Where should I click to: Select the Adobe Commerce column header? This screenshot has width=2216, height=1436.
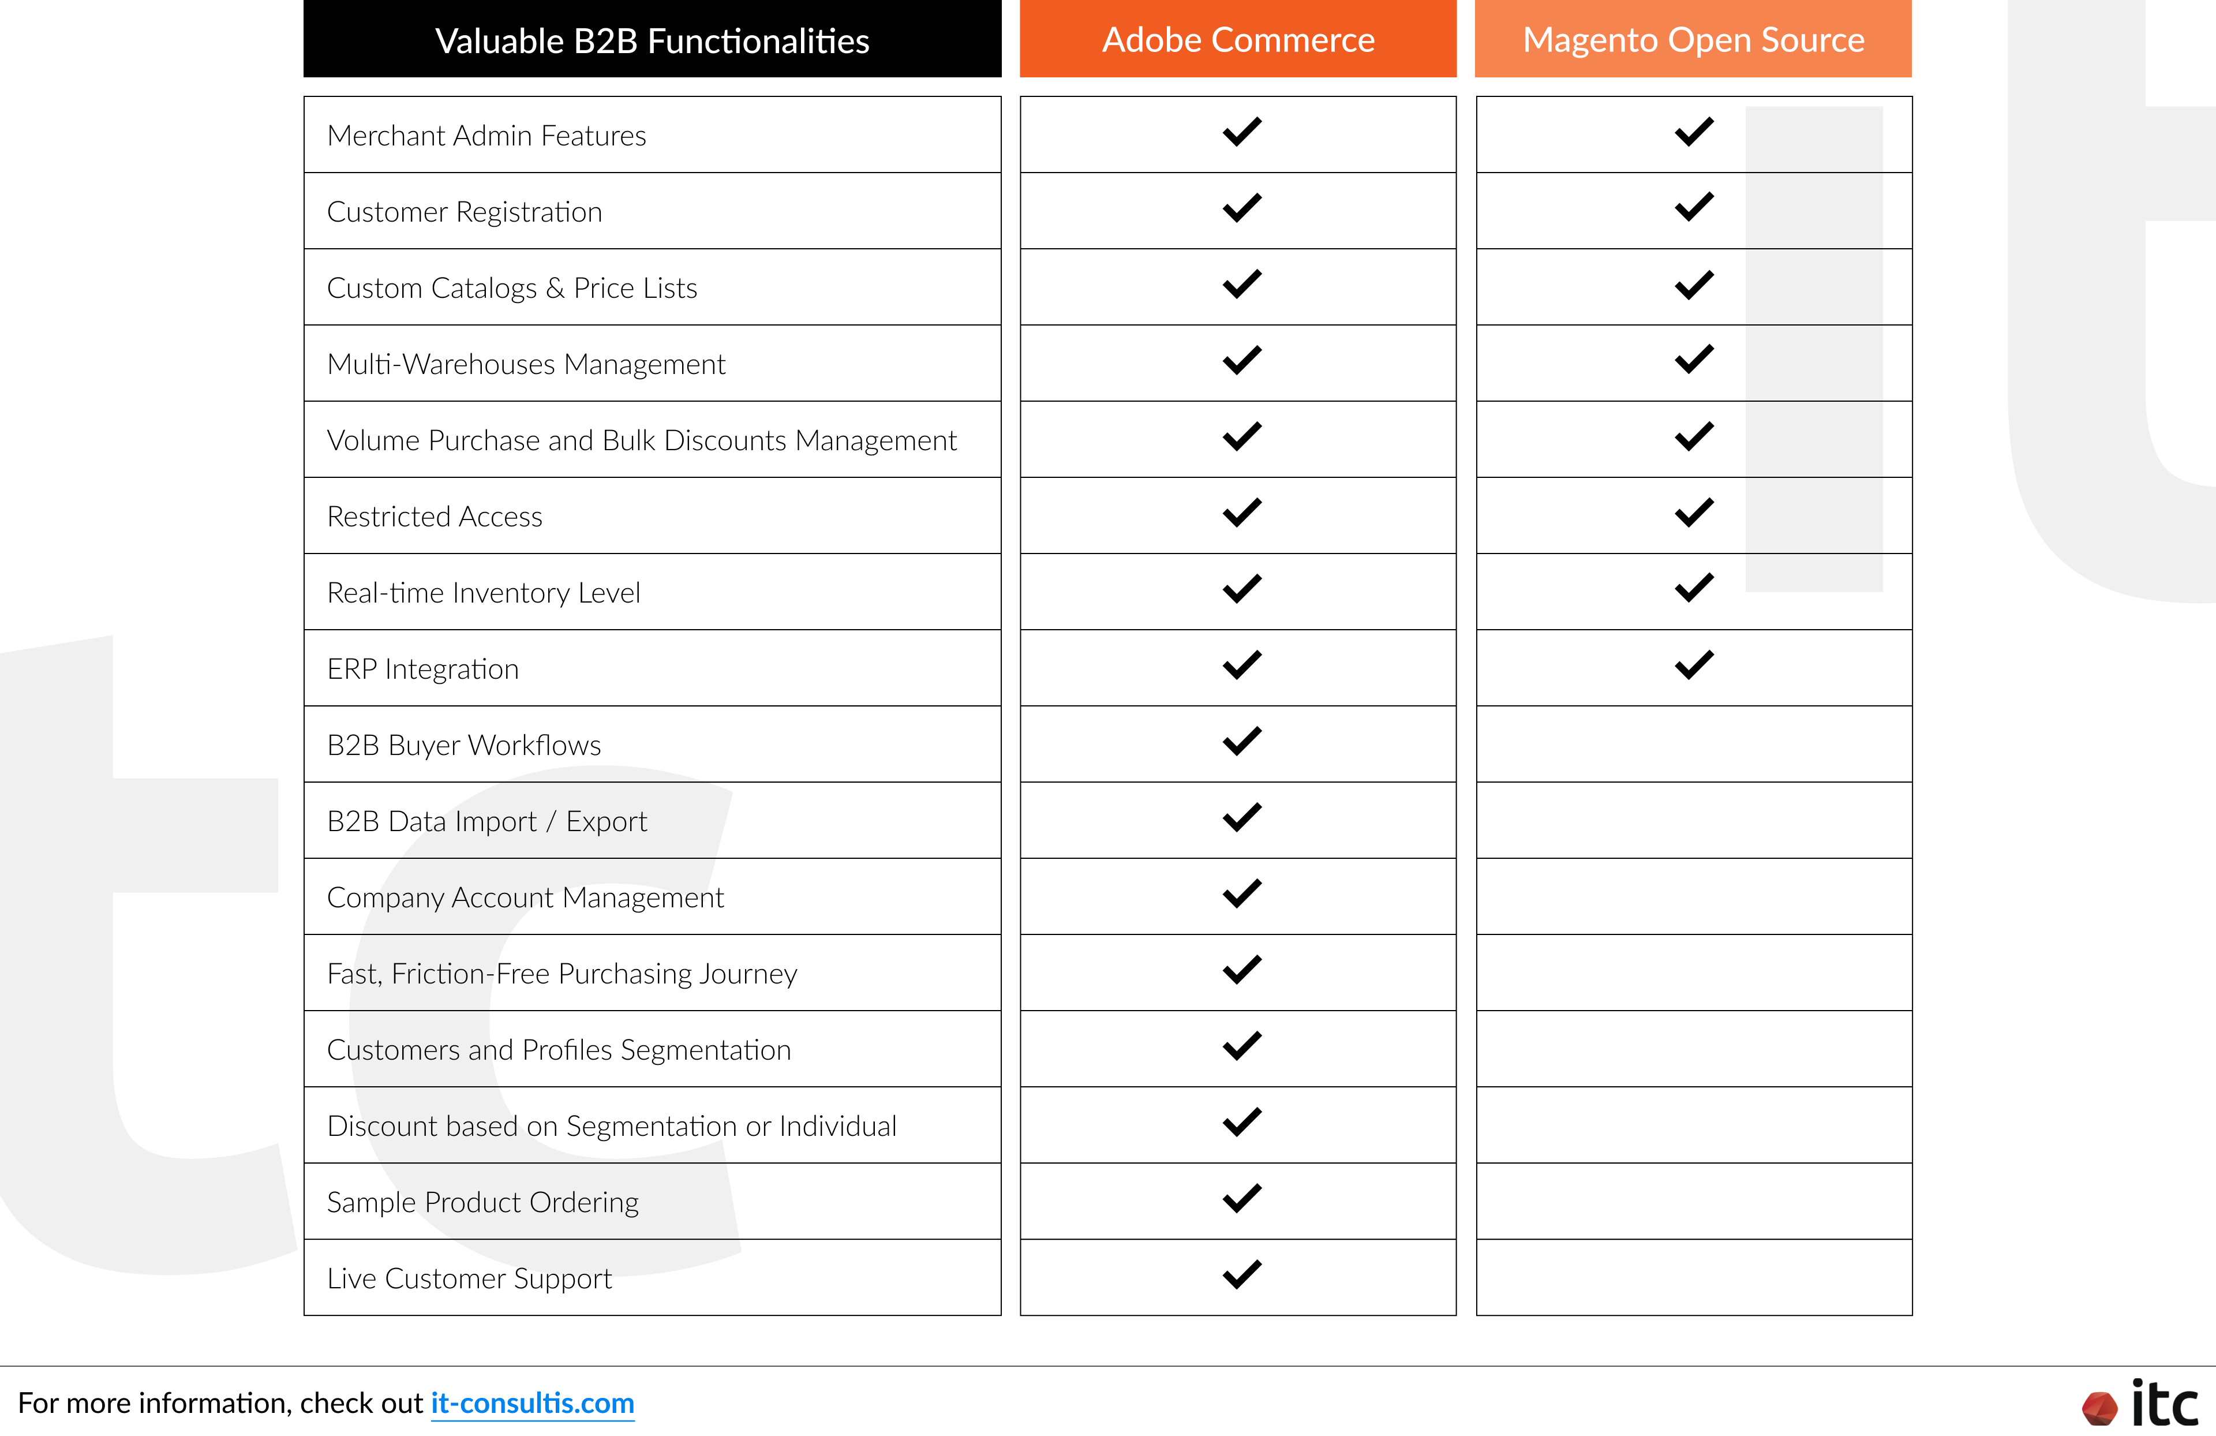tap(1237, 38)
